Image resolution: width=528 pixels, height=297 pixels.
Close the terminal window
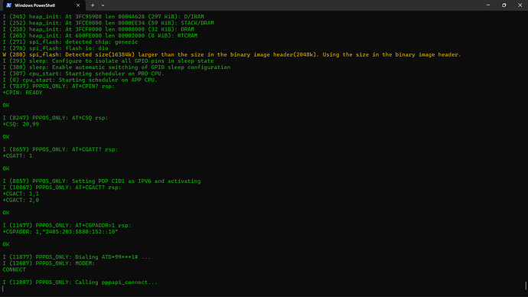[x=520, y=5]
